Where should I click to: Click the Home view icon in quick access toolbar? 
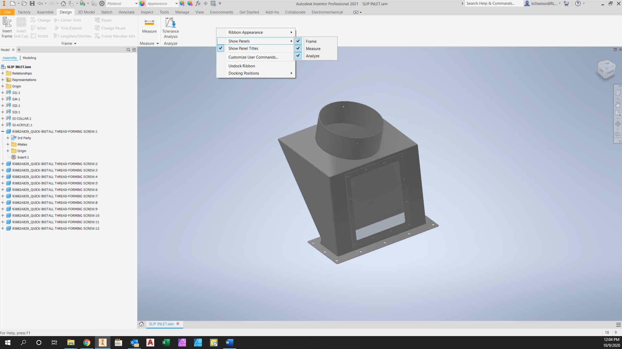tap(63, 4)
